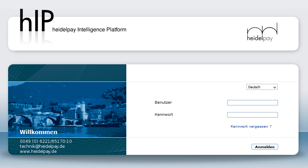Click the technik@heidelpay.de email address
The image size is (308, 168).
coord(42,146)
